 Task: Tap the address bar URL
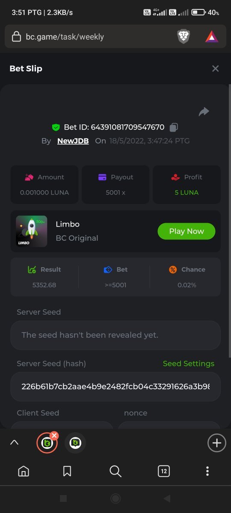(65, 37)
